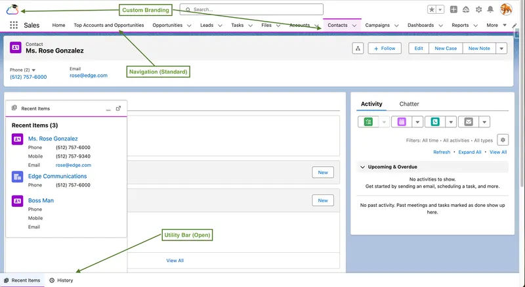This screenshot has height=287, width=525.
Task: Click the New Case button
Action: [446, 49]
